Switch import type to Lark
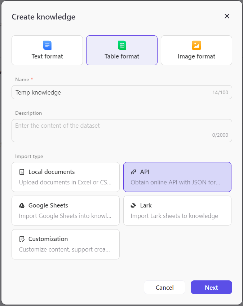 click(x=177, y=210)
